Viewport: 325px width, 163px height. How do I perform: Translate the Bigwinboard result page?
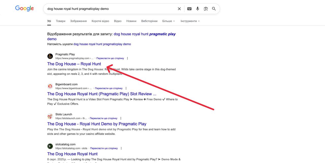(x=109, y=88)
